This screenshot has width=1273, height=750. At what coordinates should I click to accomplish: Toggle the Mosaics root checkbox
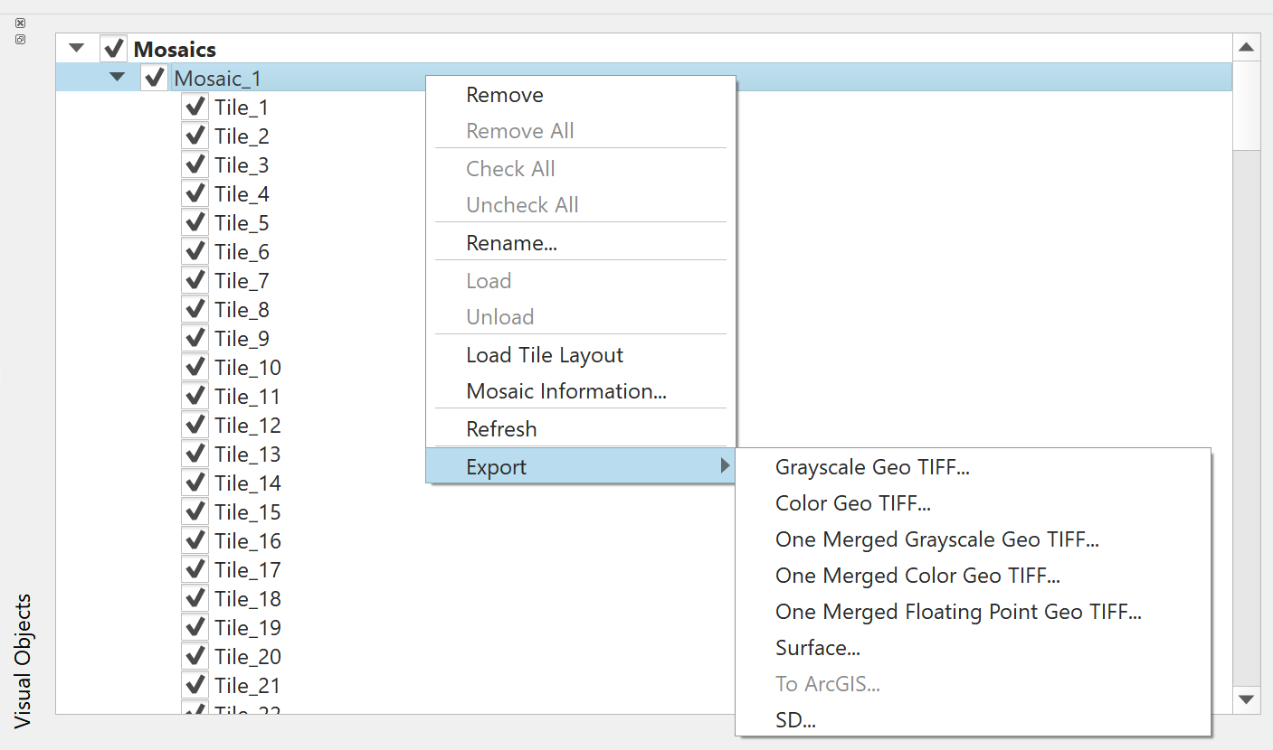(x=114, y=48)
